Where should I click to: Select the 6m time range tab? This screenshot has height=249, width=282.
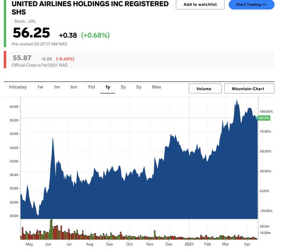[74, 87]
